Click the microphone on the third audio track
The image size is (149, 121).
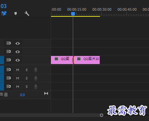36,86
